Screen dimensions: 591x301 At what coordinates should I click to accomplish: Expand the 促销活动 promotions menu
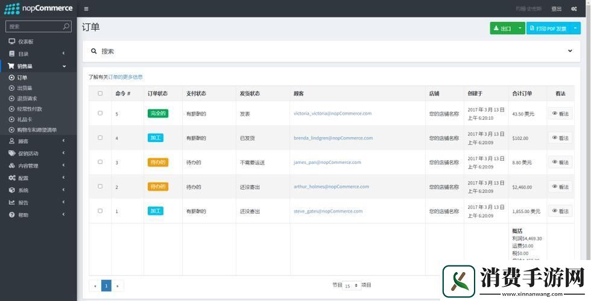tap(28, 154)
